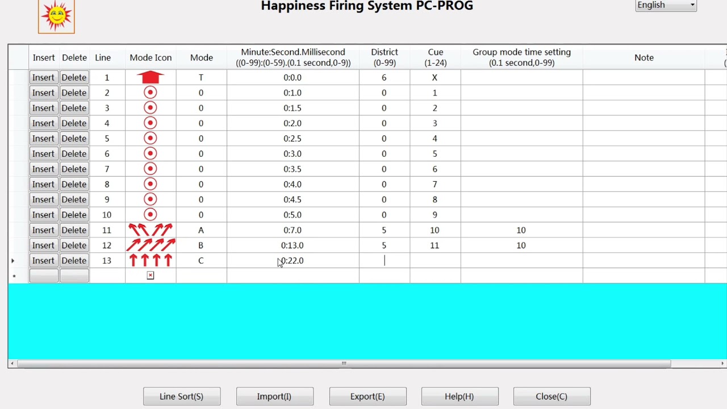727x409 pixels.
Task: Click the Line Sort(S) button
Action: tap(182, 397)
